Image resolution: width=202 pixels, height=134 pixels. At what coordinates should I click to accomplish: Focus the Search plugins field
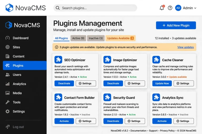tap(95, 8)
